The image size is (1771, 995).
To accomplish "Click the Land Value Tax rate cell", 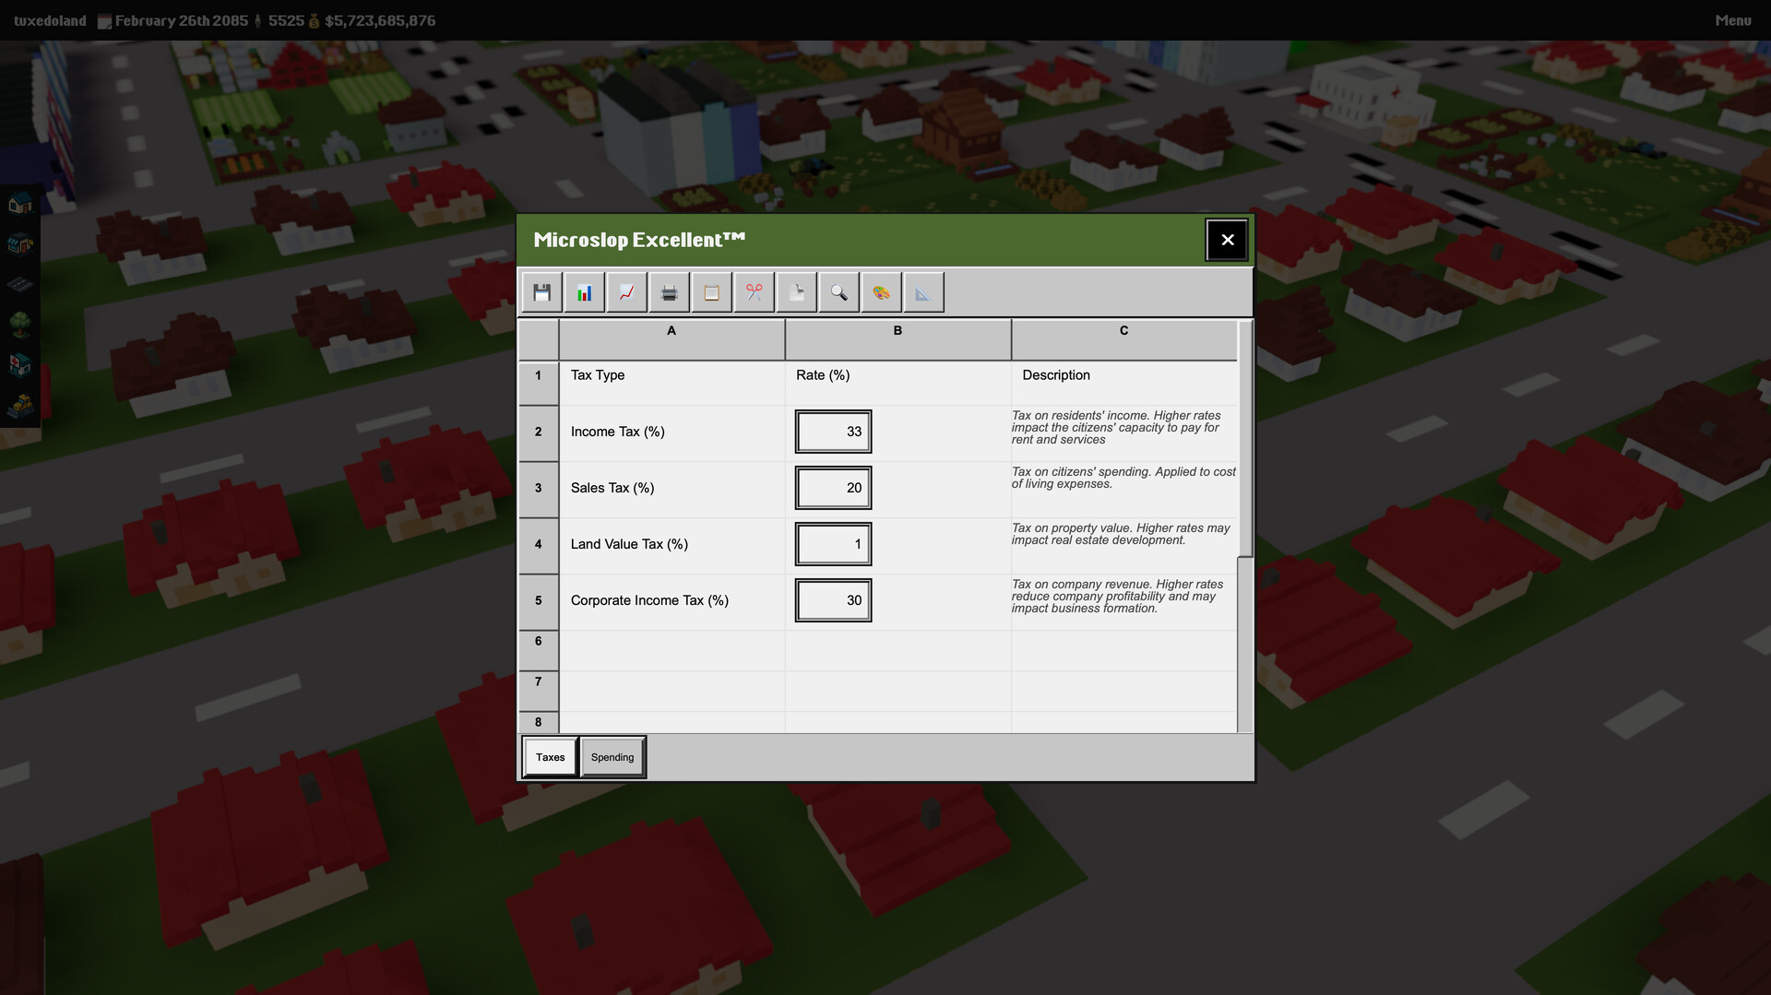I will point(832,544).
